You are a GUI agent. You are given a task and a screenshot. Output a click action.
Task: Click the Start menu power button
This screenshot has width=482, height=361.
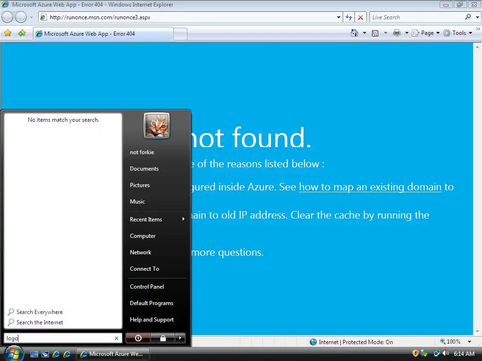click(138, 338)
